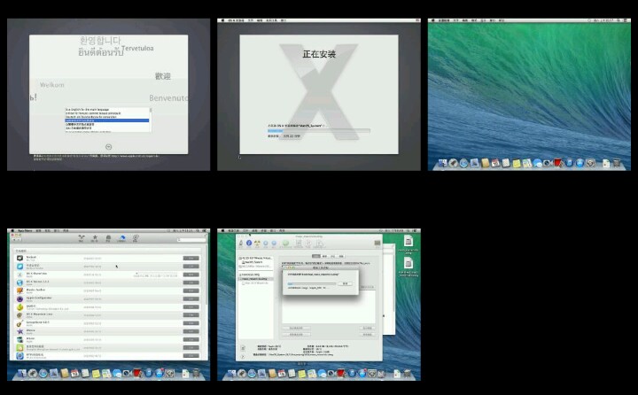Click the Eject icon in Disk Utility toolbar

click(274, 244)
